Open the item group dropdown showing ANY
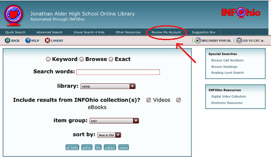This screenshot has height=157, width=271. pyautogui.click(x=114, y=121)
